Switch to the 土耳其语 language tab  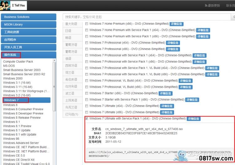click(73, 100)
